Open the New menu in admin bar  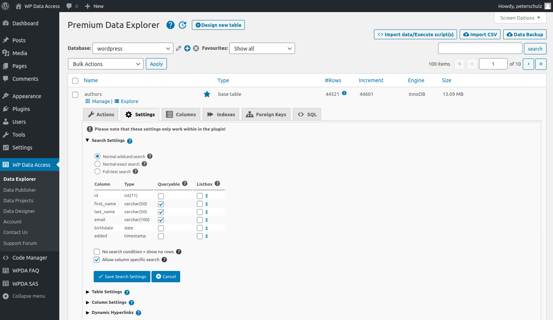pos(94,6)
